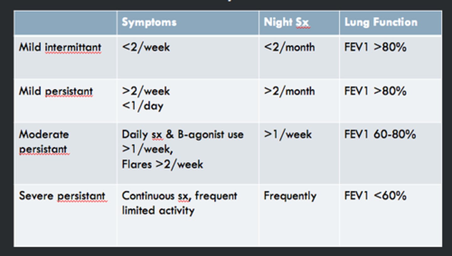Click the Night Sx column header

coord(286,22)
